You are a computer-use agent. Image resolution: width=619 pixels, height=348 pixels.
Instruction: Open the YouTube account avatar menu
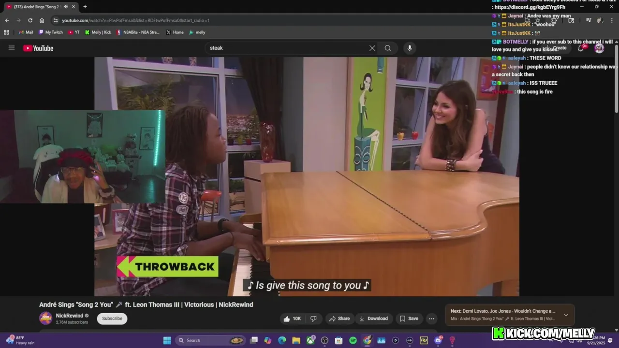(x=599, y=48)
